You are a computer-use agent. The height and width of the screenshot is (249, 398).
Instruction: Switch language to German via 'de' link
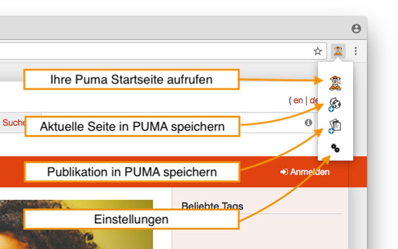313,100
